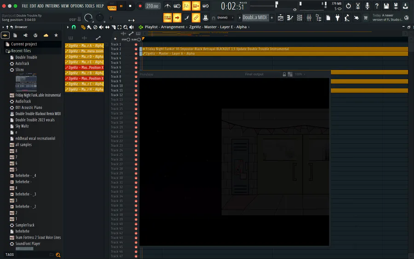Open the plugin picker plug icon

(x=338, y=17)
